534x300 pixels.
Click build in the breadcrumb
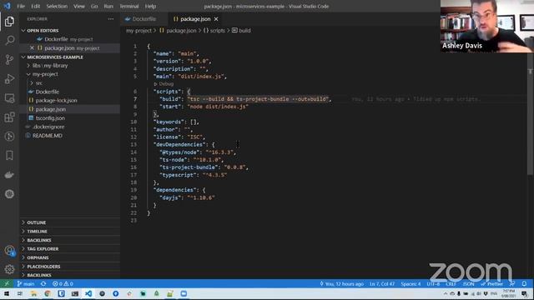pos(244,31)
